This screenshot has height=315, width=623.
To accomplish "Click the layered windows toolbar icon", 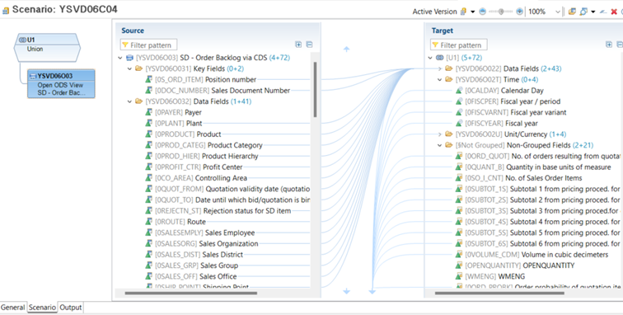I will tap(572, 12).
